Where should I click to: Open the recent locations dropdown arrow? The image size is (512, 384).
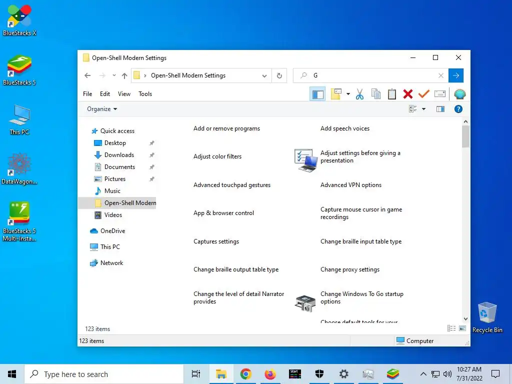[114, 75]
